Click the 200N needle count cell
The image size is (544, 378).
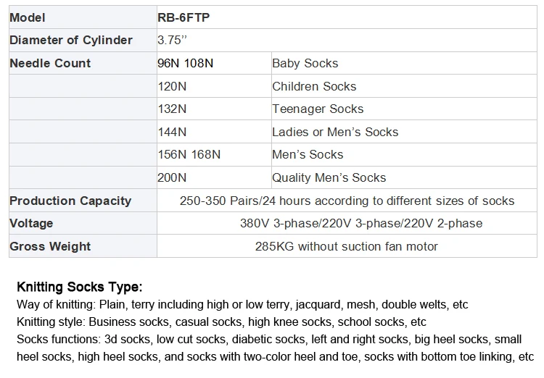172,178
